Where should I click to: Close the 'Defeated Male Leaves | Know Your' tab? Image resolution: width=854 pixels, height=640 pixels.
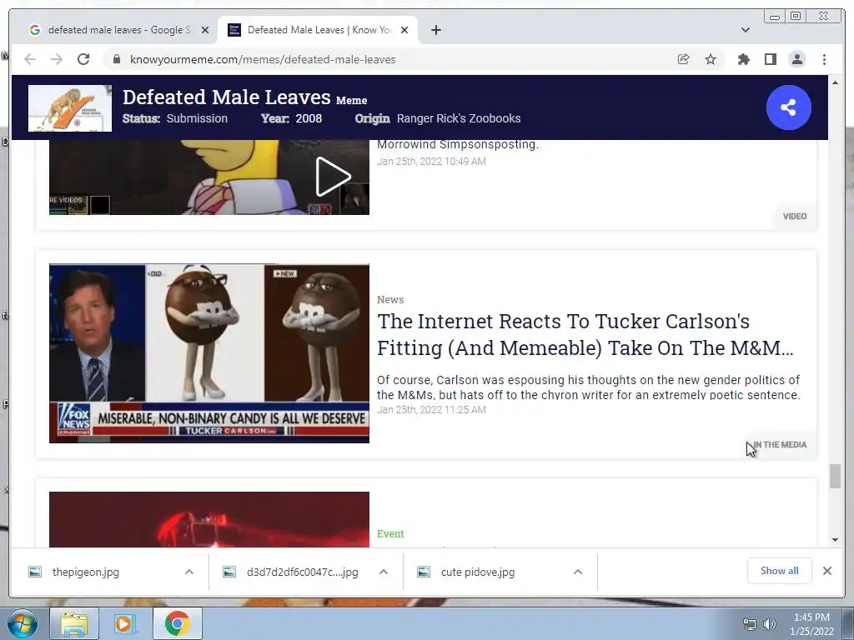click(404, 30)
